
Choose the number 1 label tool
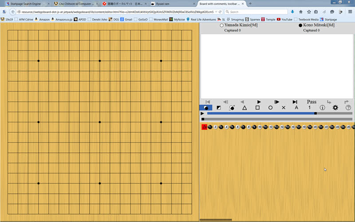(310, 107)
